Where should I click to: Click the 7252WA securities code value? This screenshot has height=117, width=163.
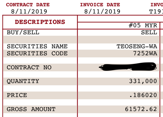click(145, 53)
